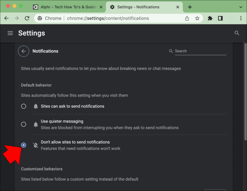Click the Notifications Search input field
The height and width of the screenshot is (191, 247).
pos(200,51)
